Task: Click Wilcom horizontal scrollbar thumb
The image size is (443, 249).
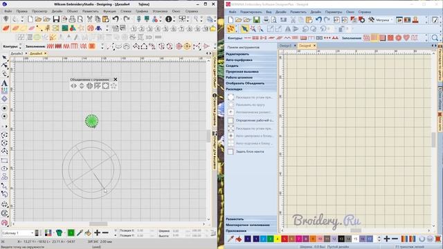Action: coord(98,224)
